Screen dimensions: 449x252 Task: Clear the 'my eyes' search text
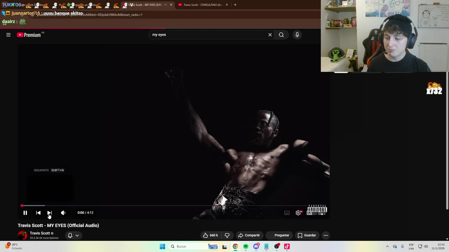(x=270, y=35)
